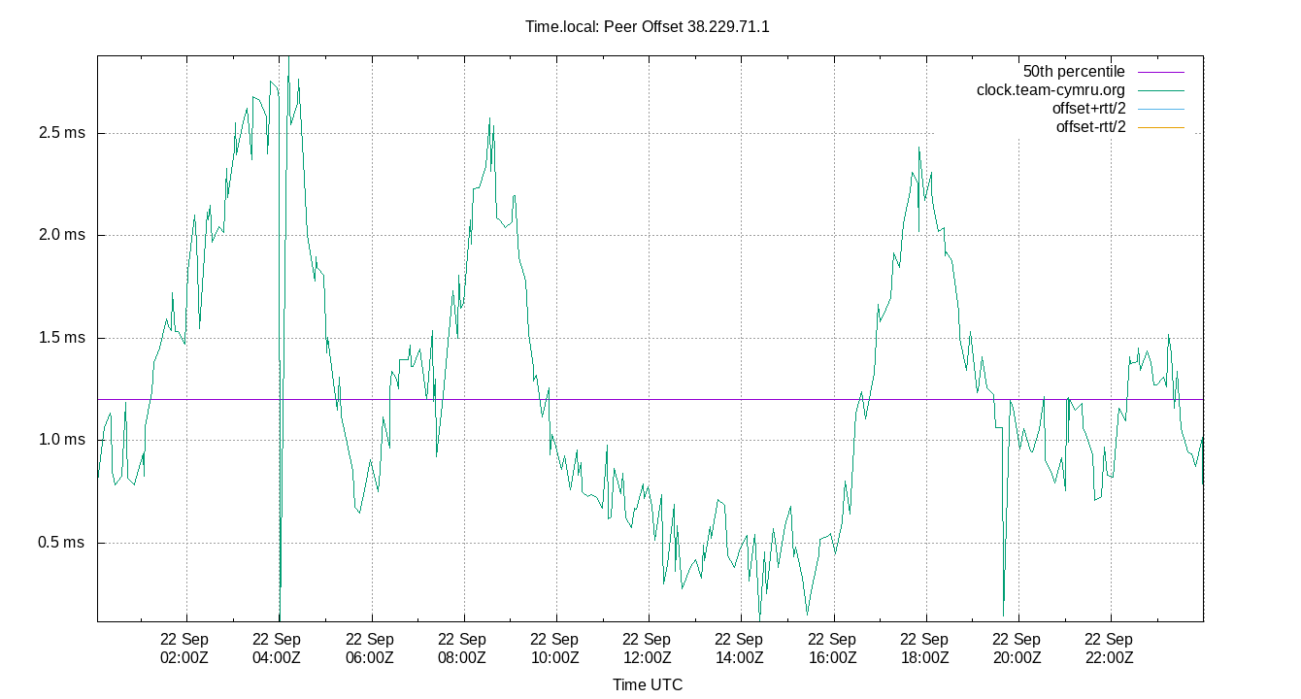This screenshot has height=699, width=1301.
Task: Click the chart title 'Time.local: Peer Offset 38.229.71.1'
Action: (x=648, y=27)
